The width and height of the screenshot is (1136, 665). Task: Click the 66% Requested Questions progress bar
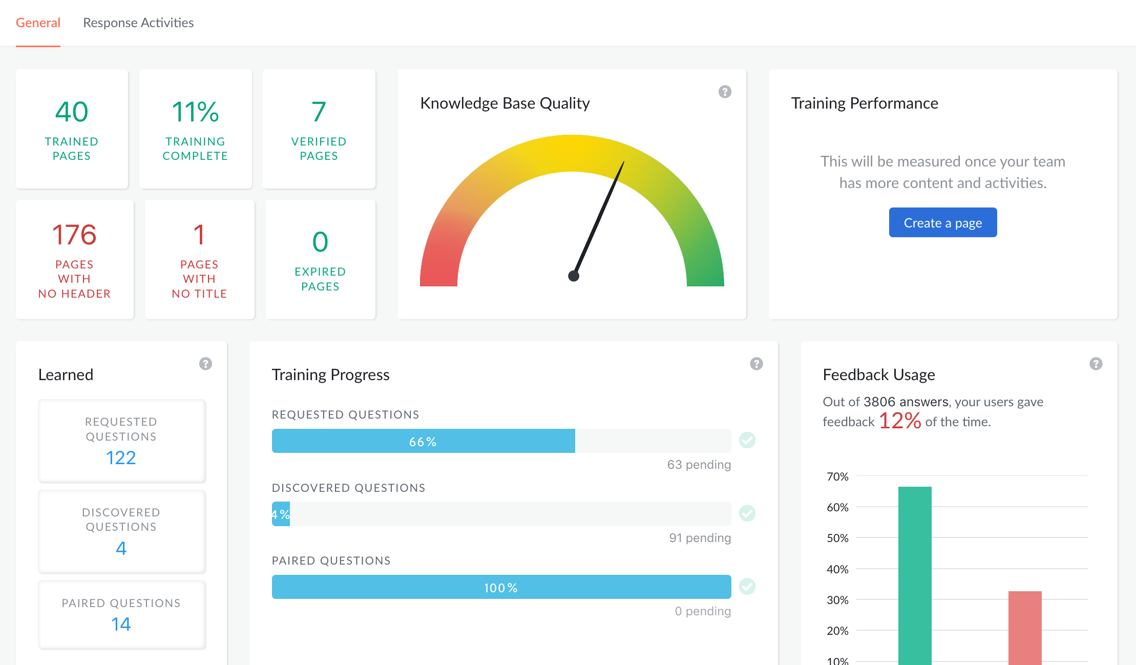click(x=423, y=441)
